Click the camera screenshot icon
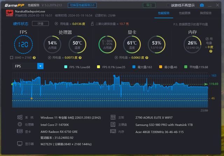The width and height of the screenshot is (224, 156). (202, 5)
